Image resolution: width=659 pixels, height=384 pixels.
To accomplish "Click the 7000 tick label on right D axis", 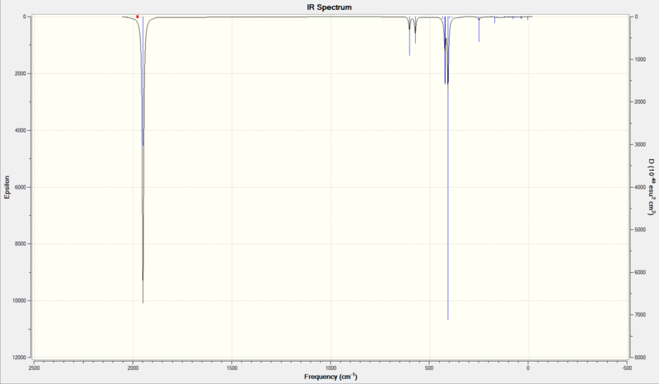I will tap(641, 315).
